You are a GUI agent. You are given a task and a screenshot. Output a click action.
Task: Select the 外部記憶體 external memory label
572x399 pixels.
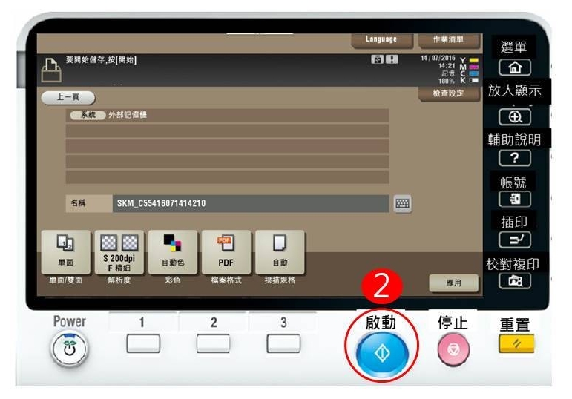[x=128, y=115]
